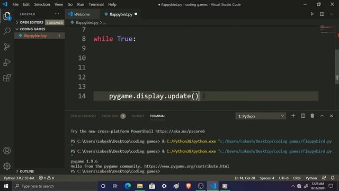Open the Manage gear icon
This screenshot has height=191, width=339.
tap(7, 166)
